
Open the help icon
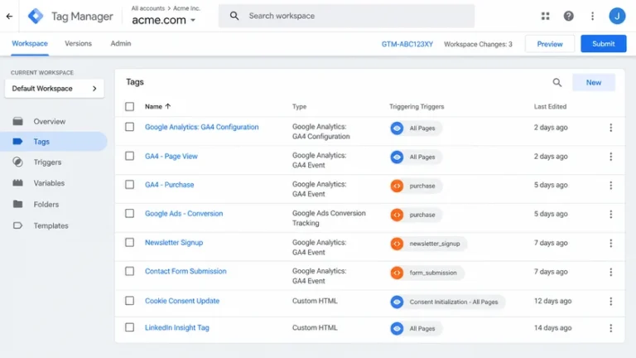tap(568, 16)
